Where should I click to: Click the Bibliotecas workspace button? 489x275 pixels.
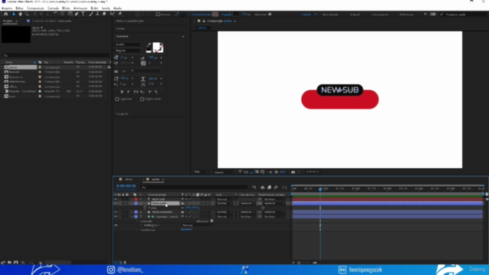(x=406, y=15)
